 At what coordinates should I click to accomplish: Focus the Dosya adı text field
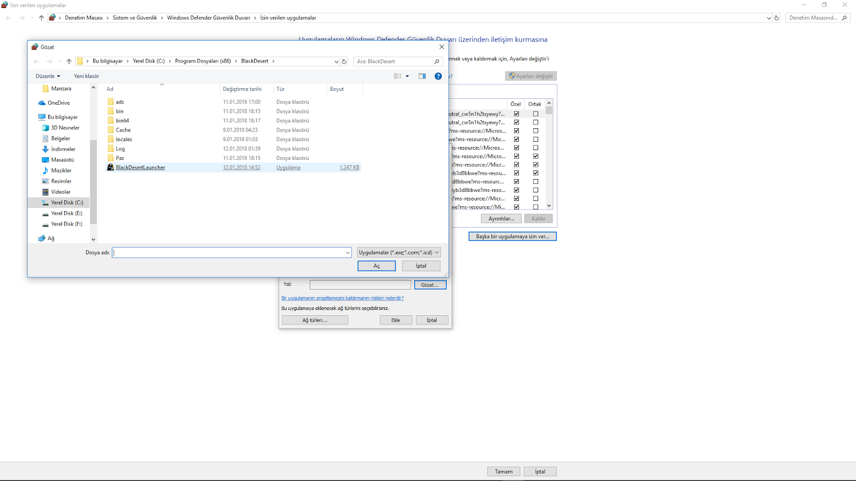(x=229, y=253)
